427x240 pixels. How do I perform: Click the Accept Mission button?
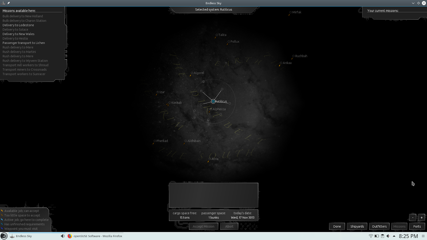[x=203, y=226]
